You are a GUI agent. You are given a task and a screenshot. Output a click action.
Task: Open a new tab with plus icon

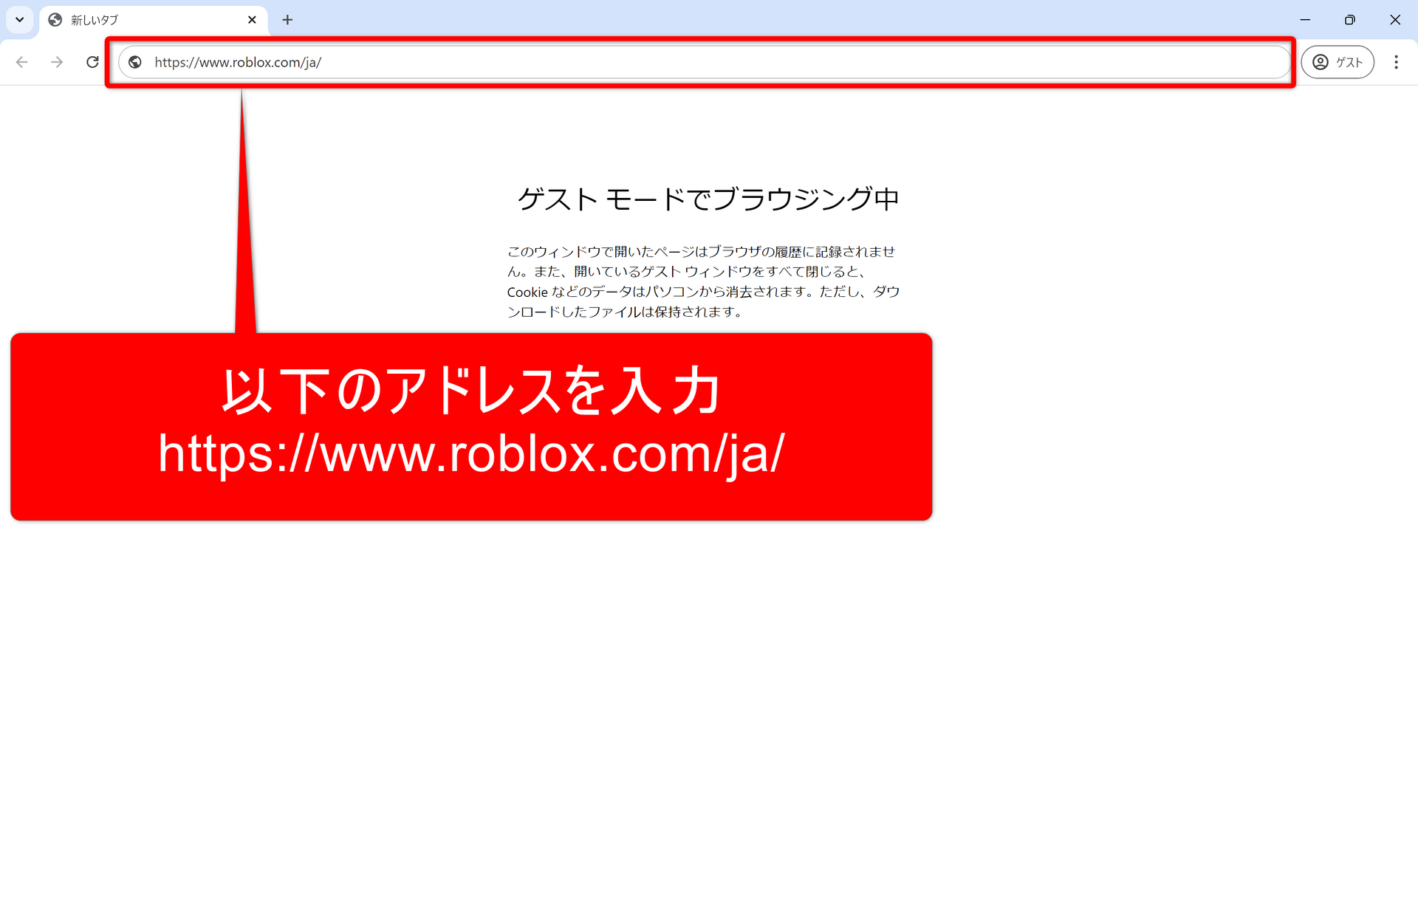[287, 20]
